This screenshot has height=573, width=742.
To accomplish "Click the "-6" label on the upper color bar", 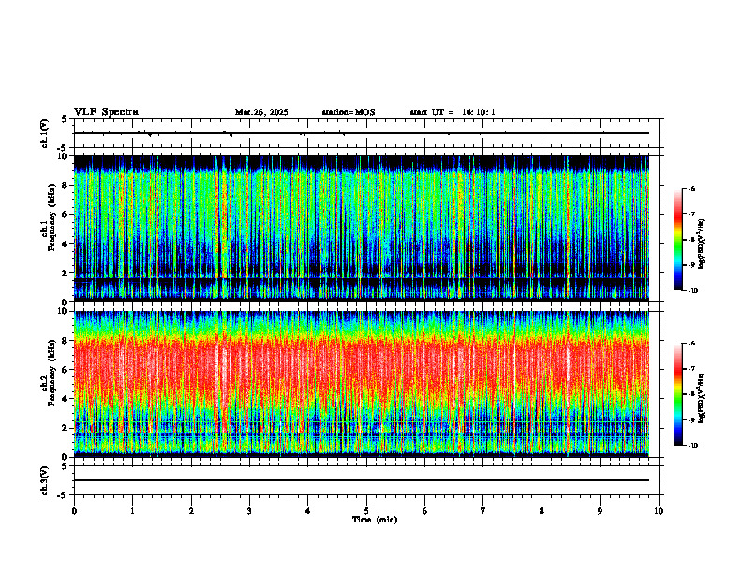I will 692,189.
